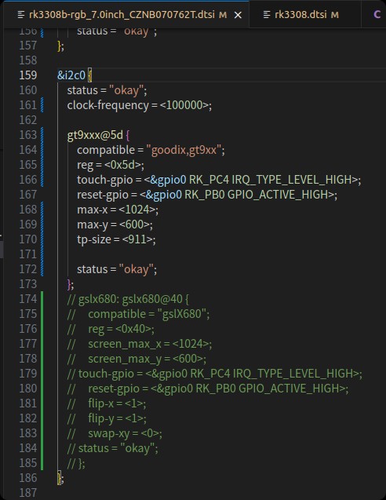Click file icon on rk3308b-rgb tab

click(21, 15)
